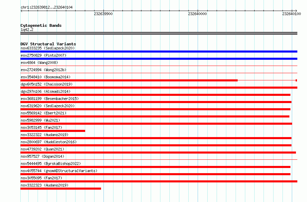Open variant nsv957527 (Dogan2014)

tap(42, 156)
